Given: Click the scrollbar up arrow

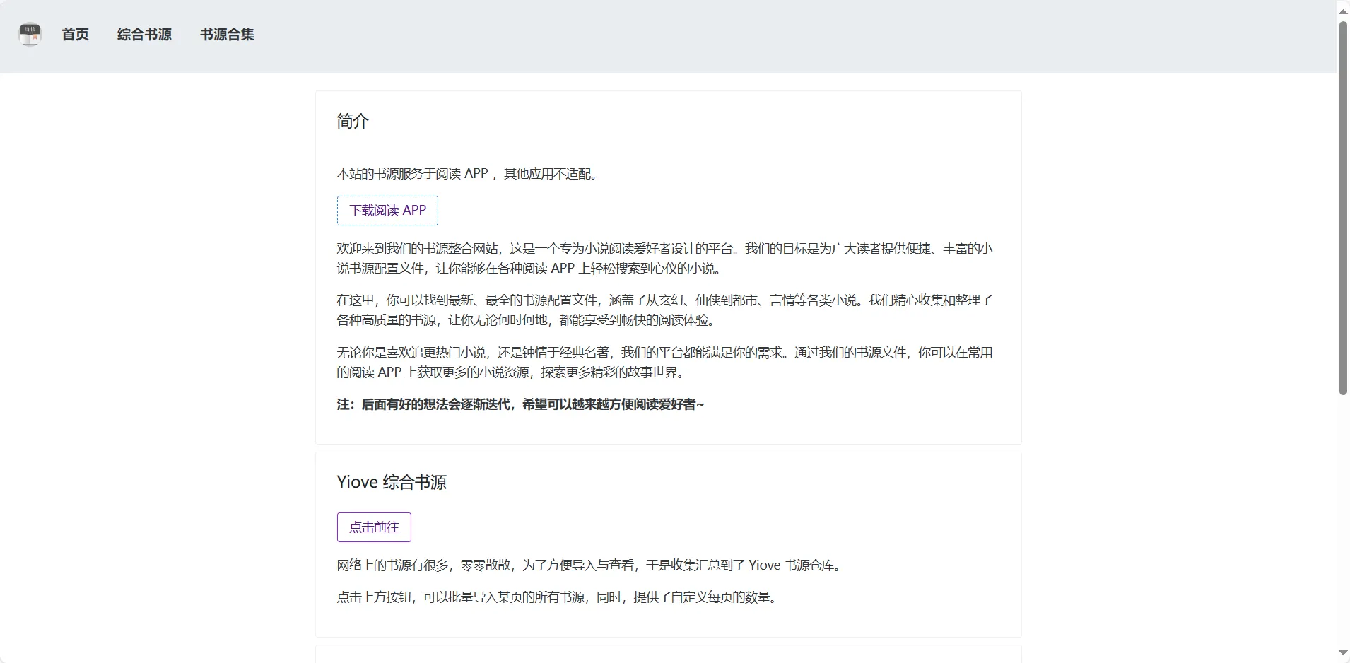Looking at the screenshot, I should (x=1343, y=10).
